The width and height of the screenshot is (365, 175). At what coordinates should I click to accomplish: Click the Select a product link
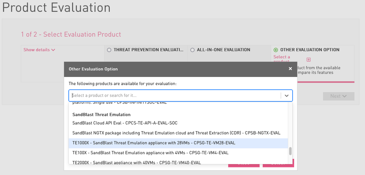coord(282,59)
